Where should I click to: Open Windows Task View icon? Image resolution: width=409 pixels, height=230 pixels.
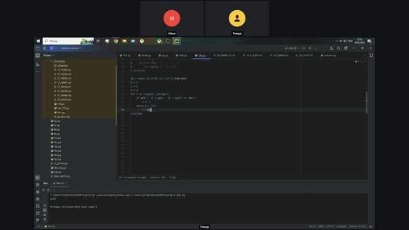coord(98,41)
